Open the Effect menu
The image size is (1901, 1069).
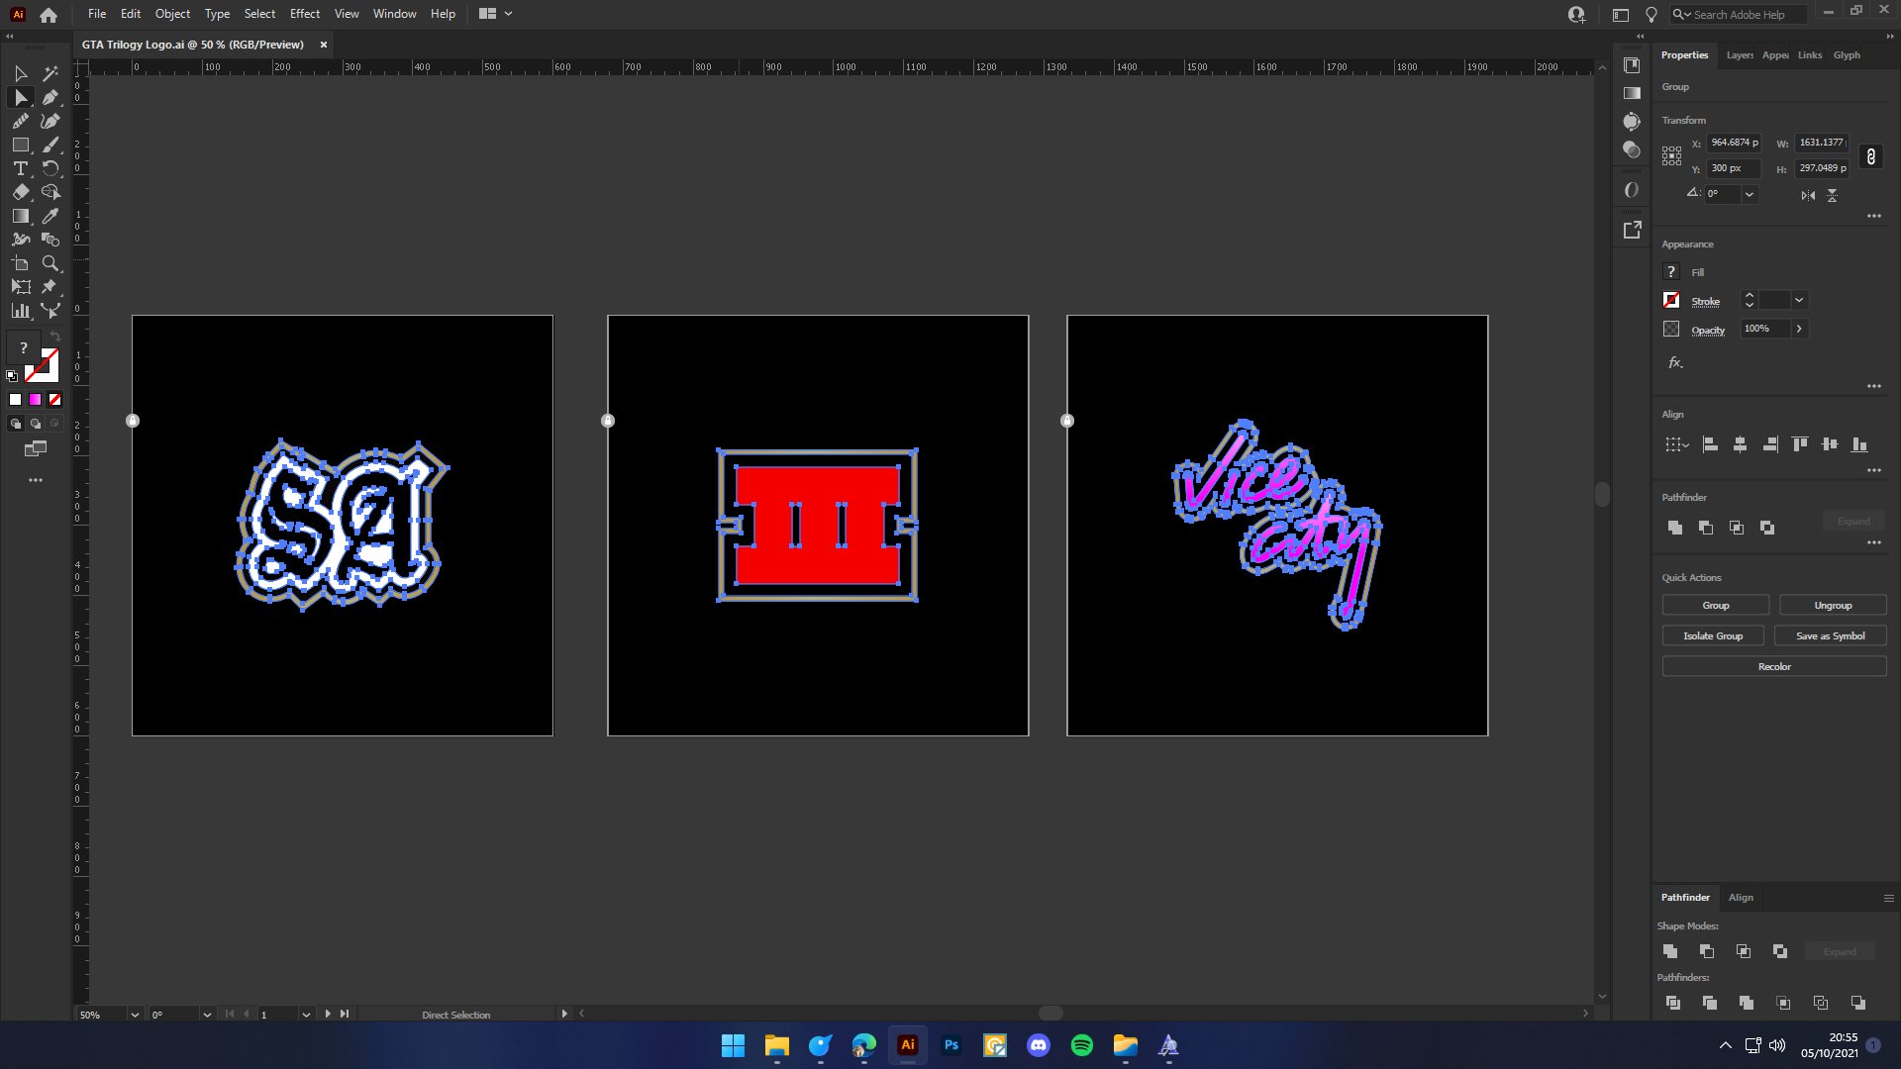click(304, 14)
